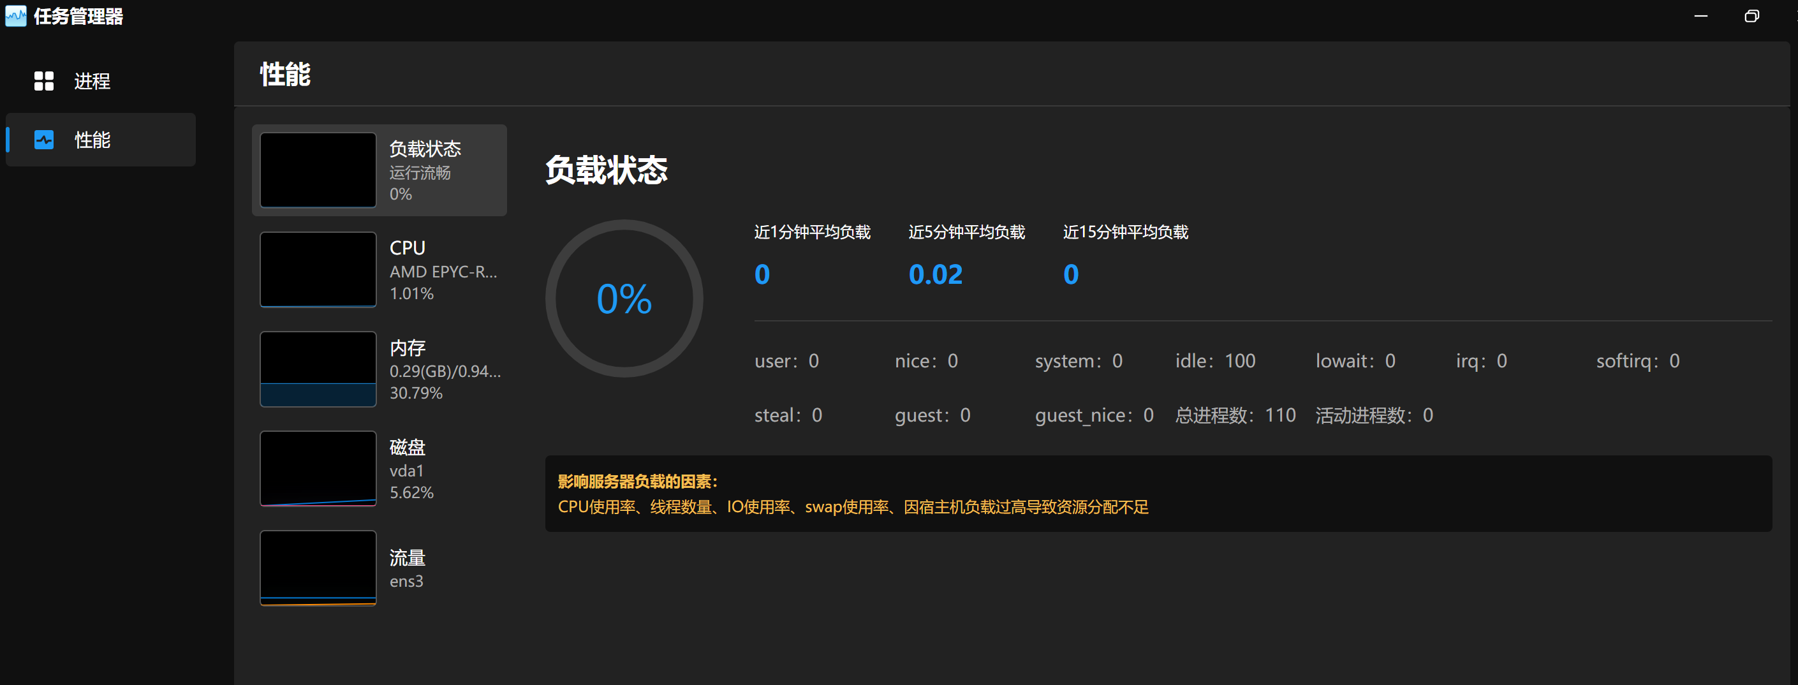Click the 性能 chart icon in sidebar
Viewport: 1798px width, 685px height.
[44, 140]
